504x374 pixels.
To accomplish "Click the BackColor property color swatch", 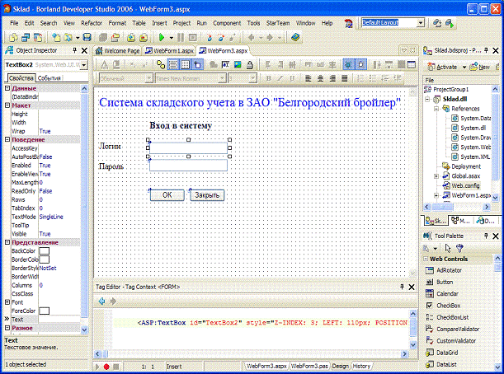I will [x=45, y=250].
